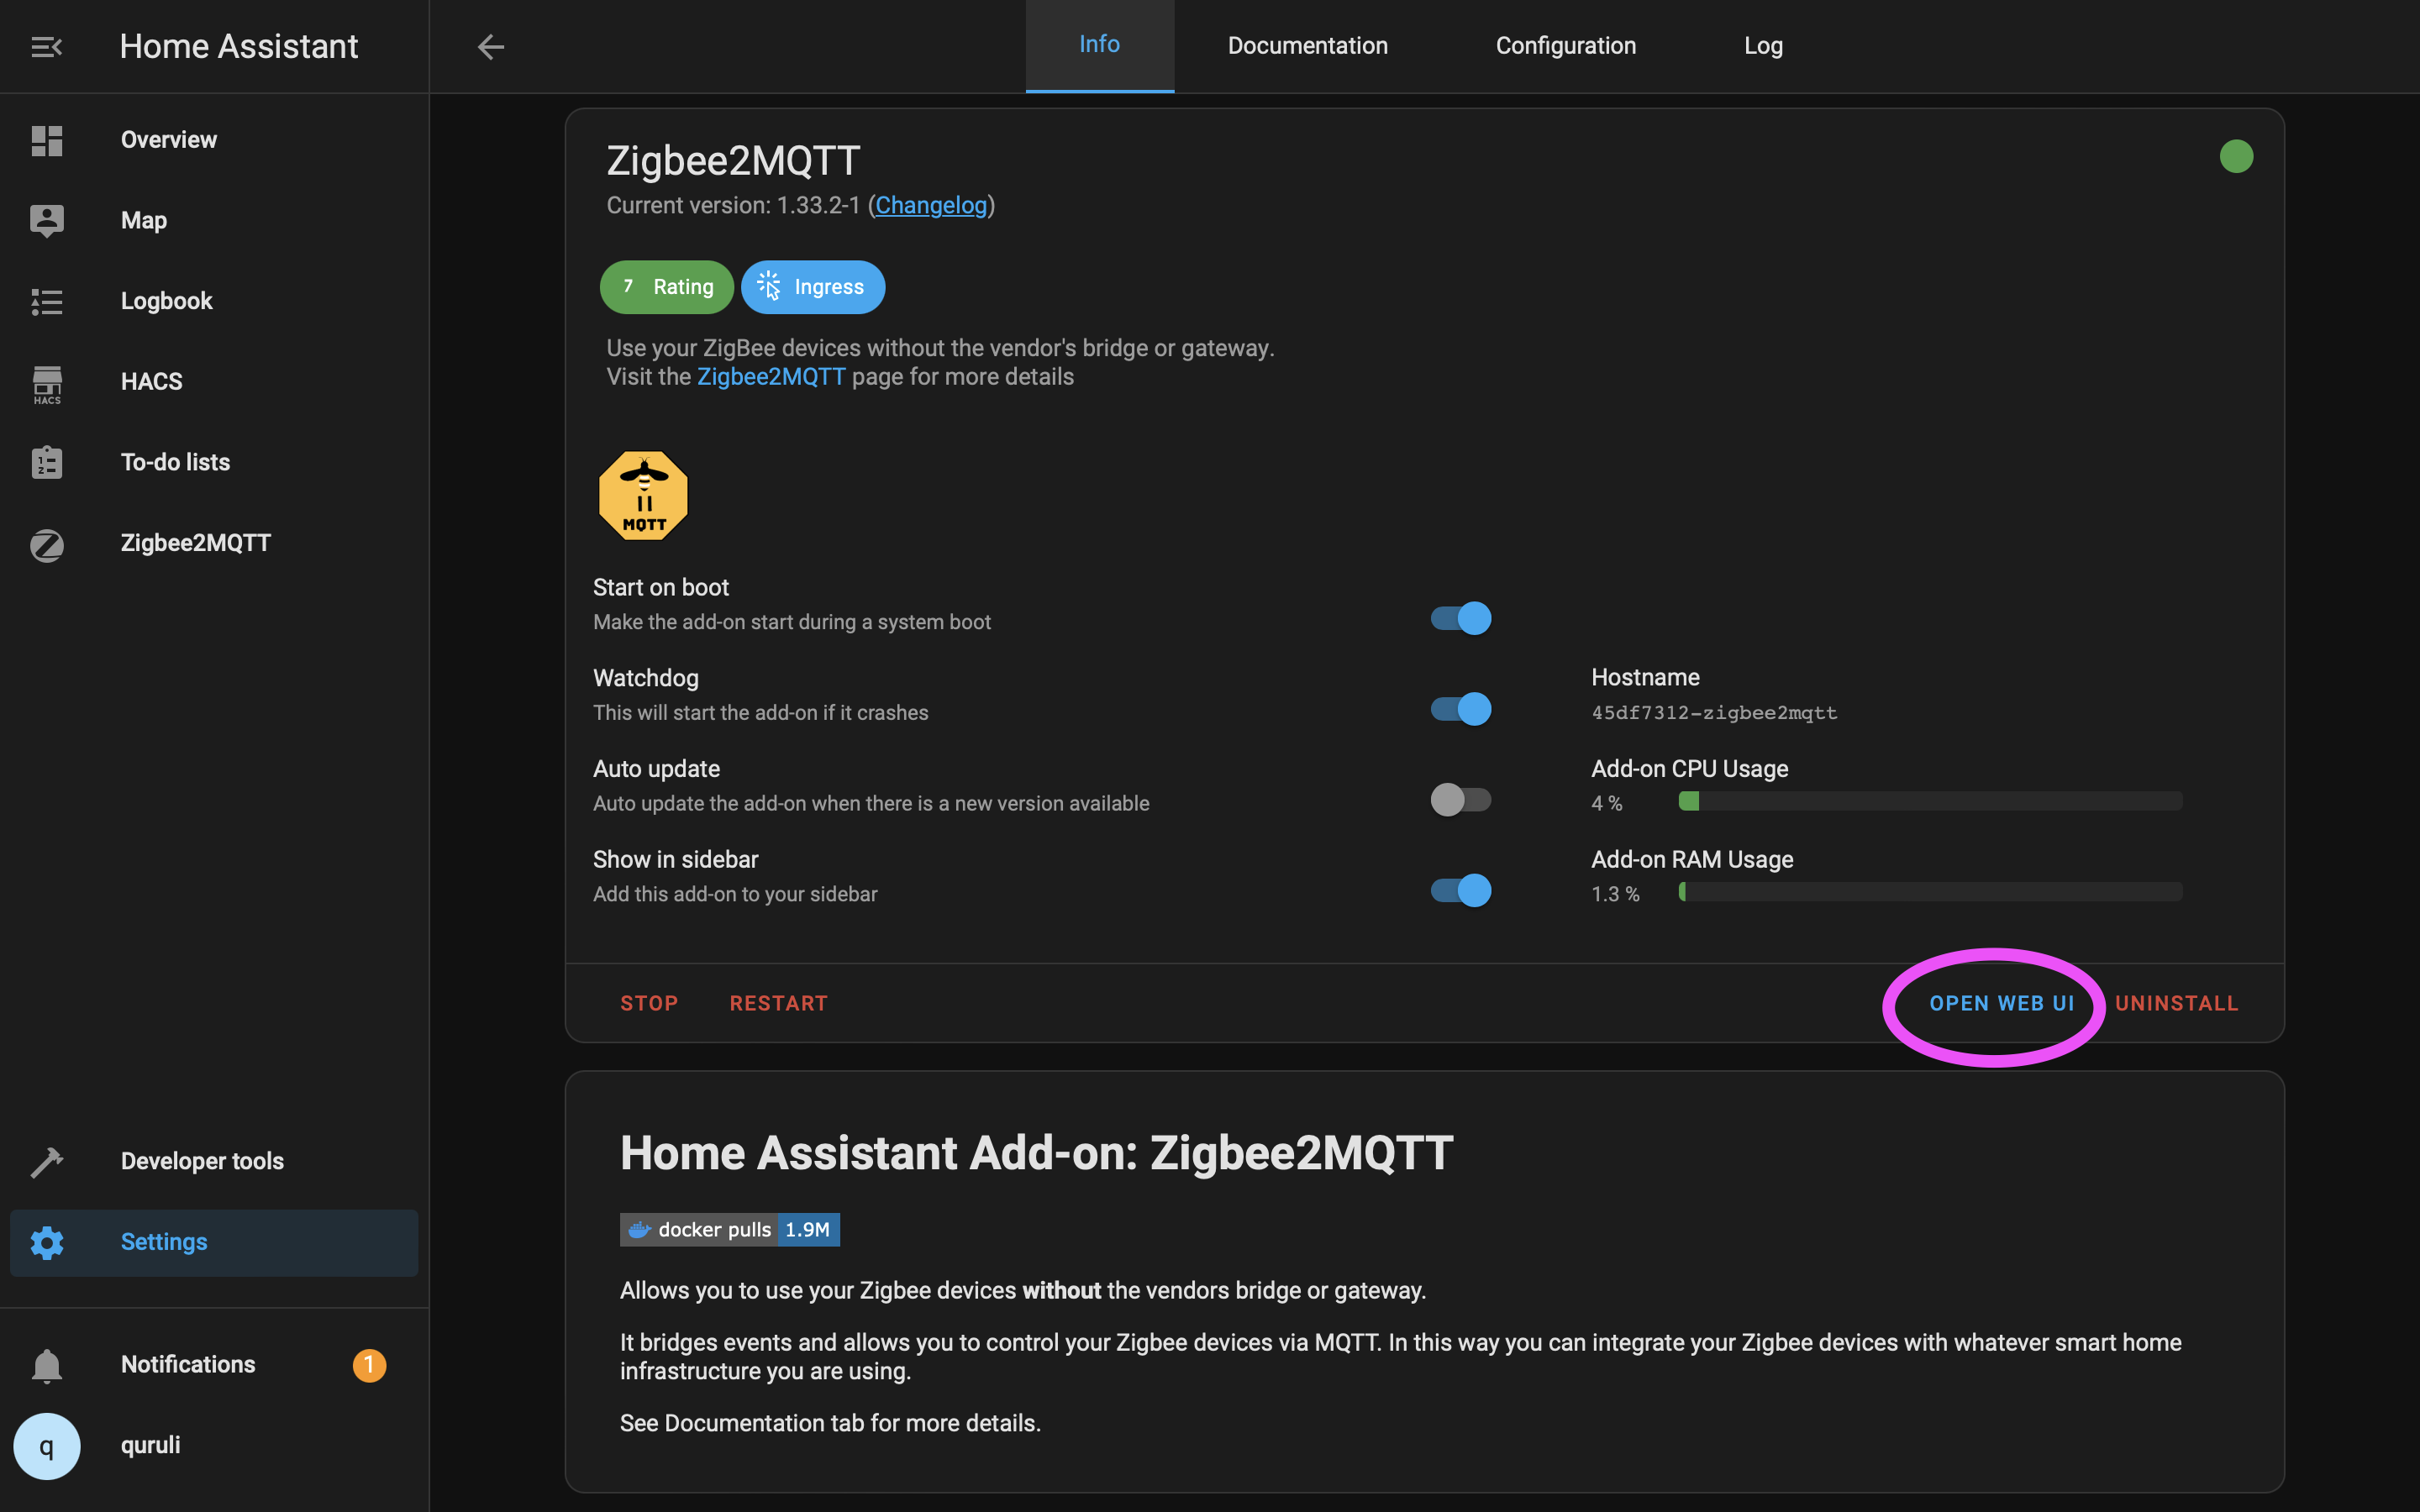This screenshot has width=2420, height=1512.
Task: Click the Overview dashboard icon
Action: [x=46, y=140]
